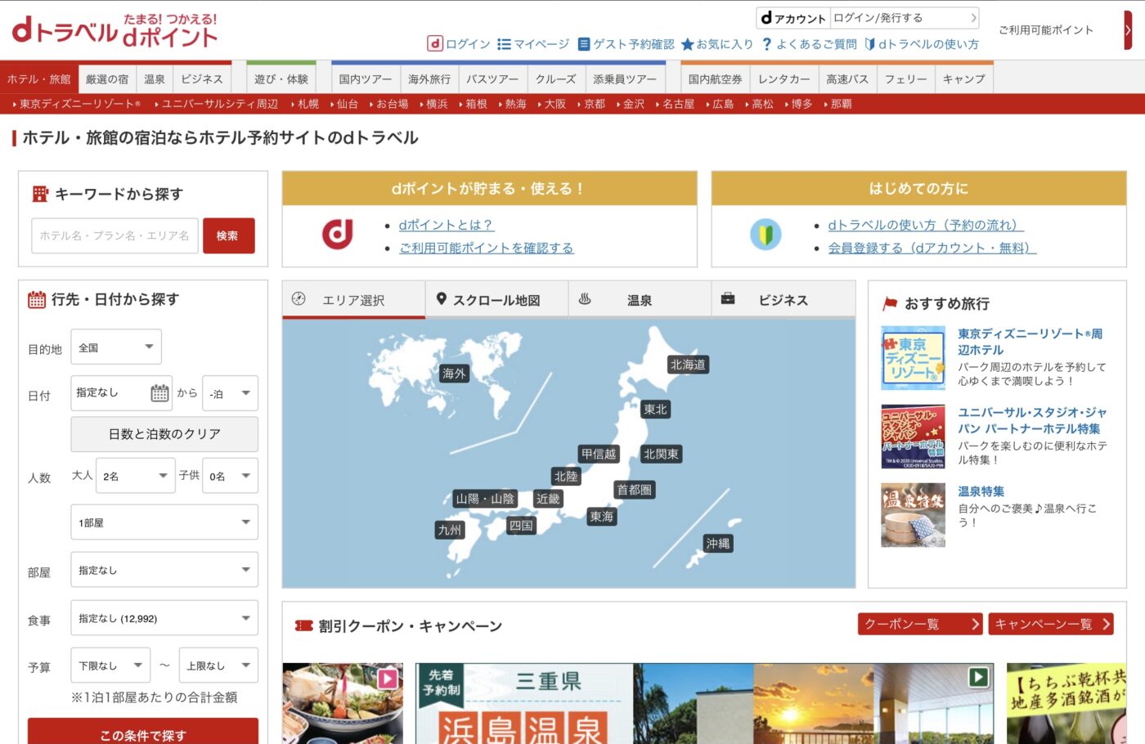Expand destination 全国 dropdown
Screen dimensions: 1145x744
[116, 347]
